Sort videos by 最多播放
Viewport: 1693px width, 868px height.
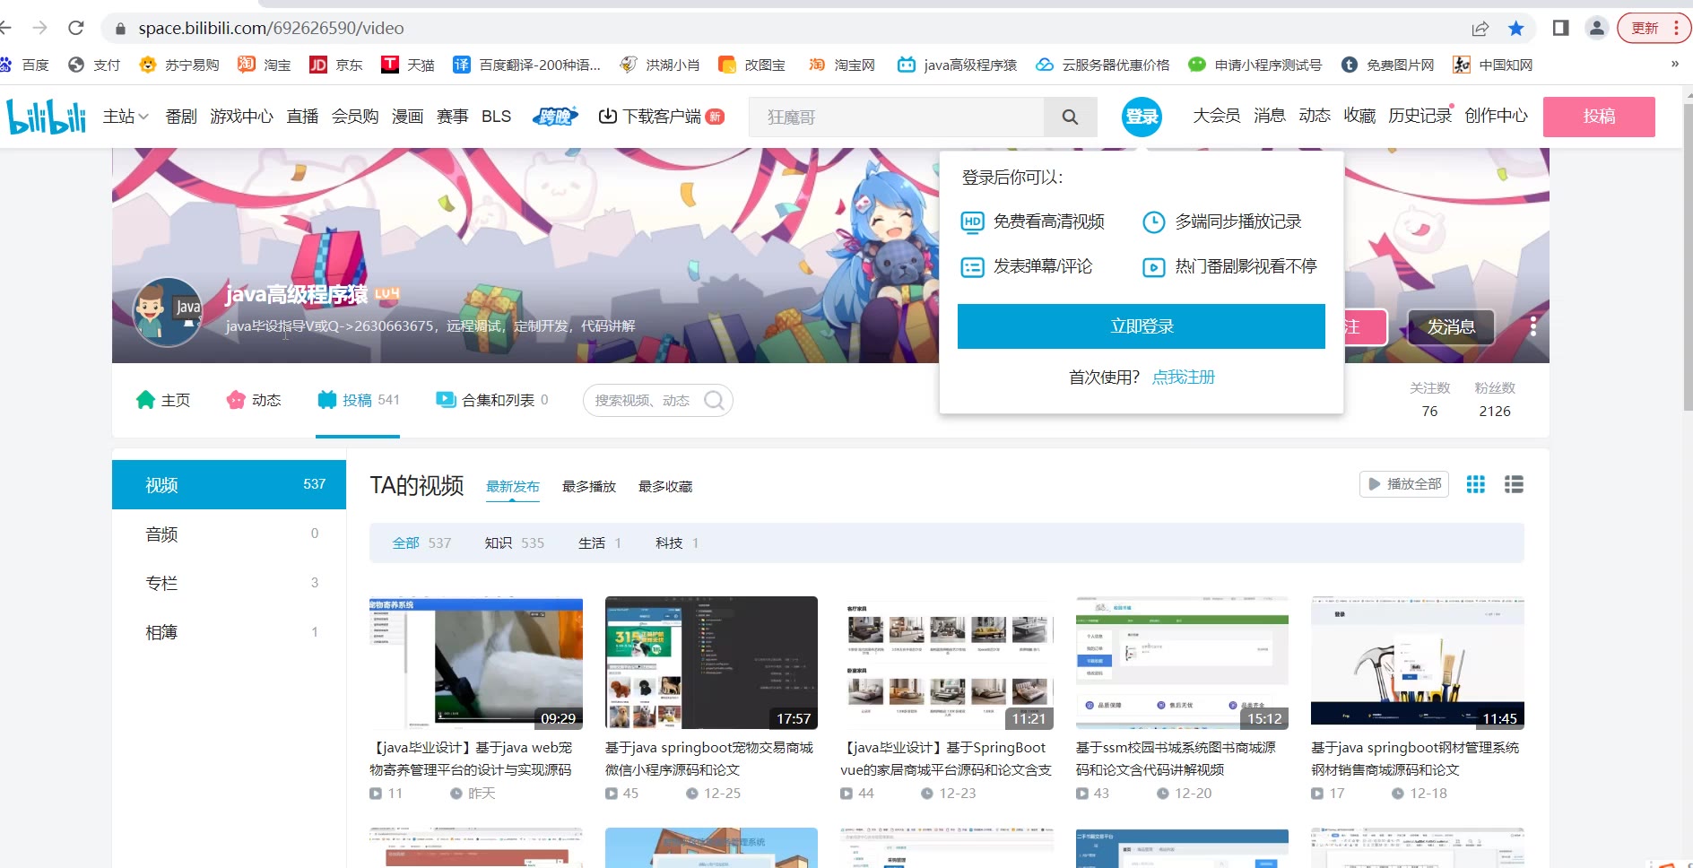coord(589,486)
